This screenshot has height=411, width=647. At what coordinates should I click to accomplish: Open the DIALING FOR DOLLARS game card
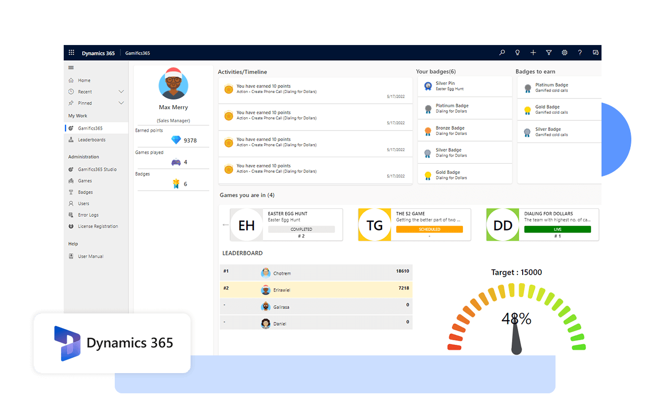click(x=542, y=224)
